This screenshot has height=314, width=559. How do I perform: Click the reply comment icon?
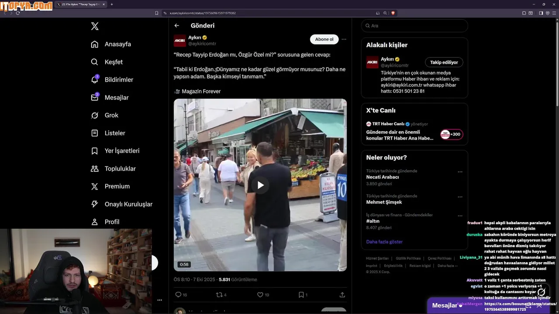[x=178, y=295]
